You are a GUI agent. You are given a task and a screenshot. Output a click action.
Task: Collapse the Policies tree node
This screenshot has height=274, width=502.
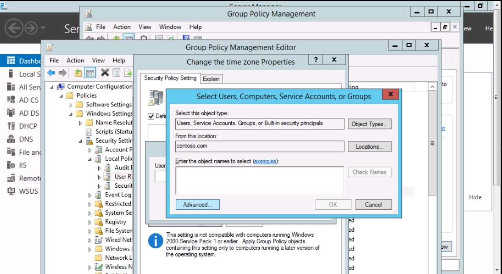tap(61, 96)
